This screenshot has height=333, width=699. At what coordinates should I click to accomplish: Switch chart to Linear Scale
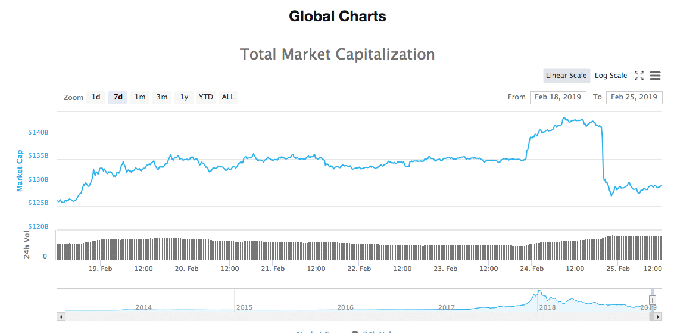click(x=566, y=76)
